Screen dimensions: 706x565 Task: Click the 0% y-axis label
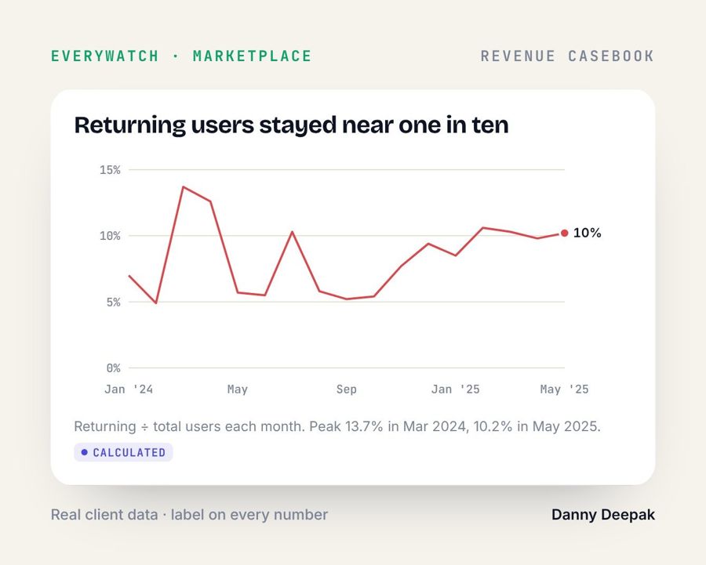[114, 368]
